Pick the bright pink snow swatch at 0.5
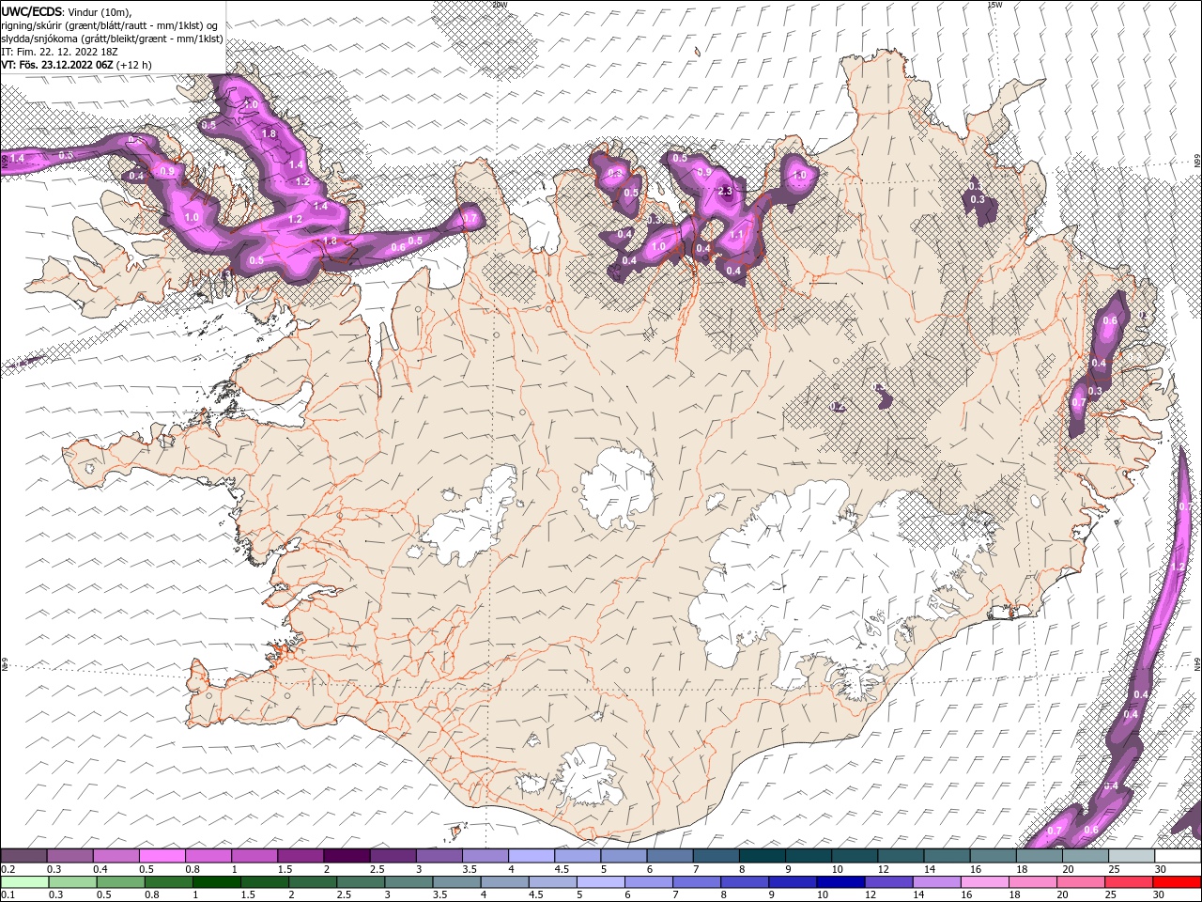Viewport: 1202px width, 902px height. (162, 856)
